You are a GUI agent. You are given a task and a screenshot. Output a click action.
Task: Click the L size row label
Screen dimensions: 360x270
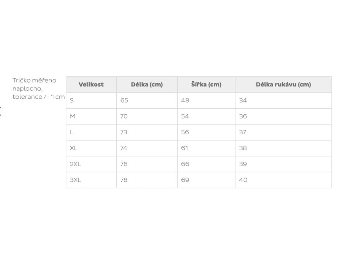tap(72, 132)
